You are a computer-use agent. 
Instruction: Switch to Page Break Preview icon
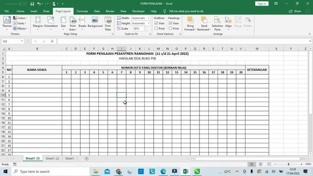tap(269, 164)
